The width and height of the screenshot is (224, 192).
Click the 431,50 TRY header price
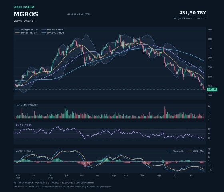click(x=192, y=13)
